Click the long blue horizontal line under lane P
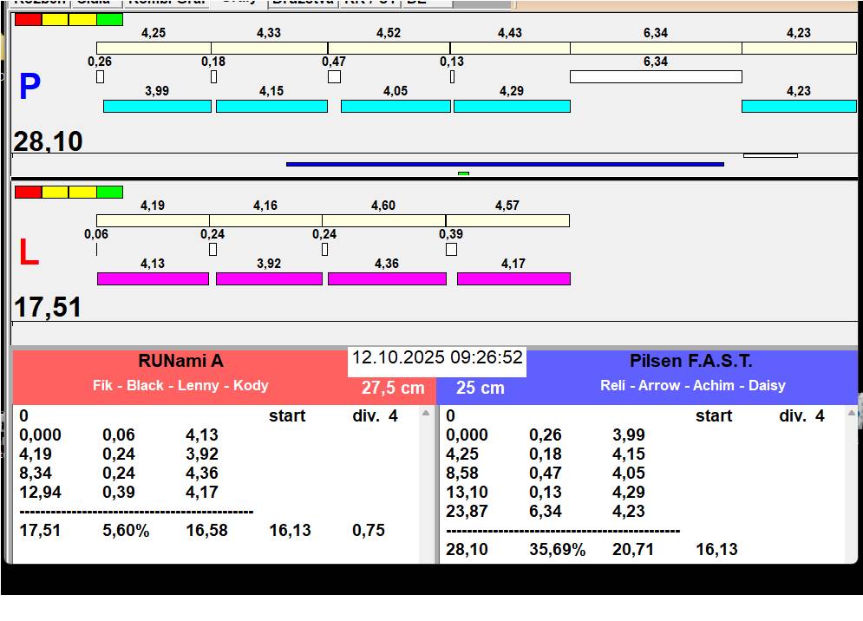This screenshot has width=863, height=621. click(504, 164)
